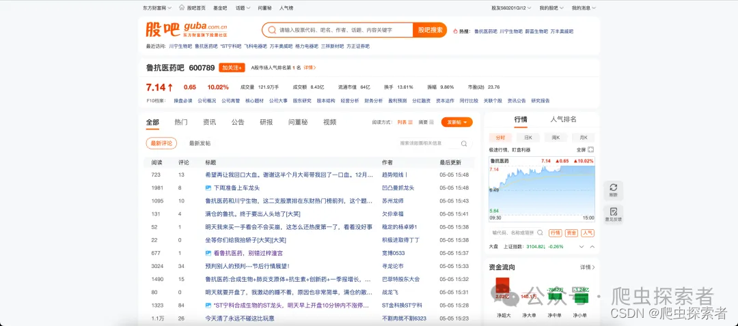This screenshot has height=326, width=738.
Task: Select the 日K chart period
Action: point(528,138)
